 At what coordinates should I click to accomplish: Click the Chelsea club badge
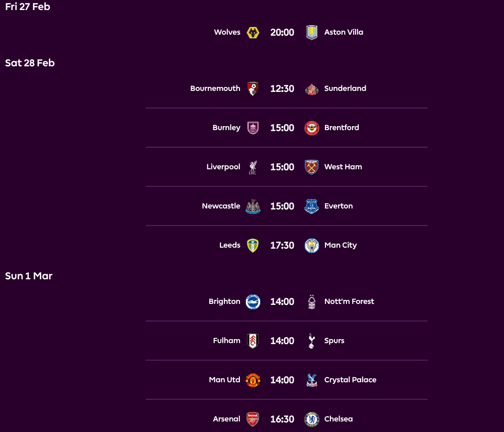pos(311,418)
